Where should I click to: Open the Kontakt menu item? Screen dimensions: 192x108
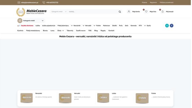click(x=111, y=31)
